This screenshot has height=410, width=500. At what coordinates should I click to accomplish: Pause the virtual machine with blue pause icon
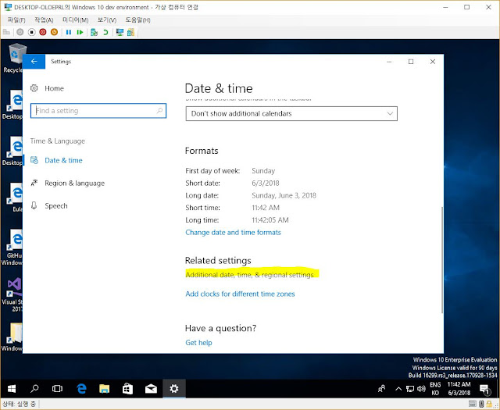69,32
